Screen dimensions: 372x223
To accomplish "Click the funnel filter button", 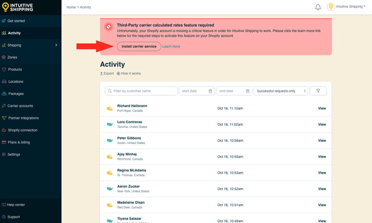I will point(318,91).
